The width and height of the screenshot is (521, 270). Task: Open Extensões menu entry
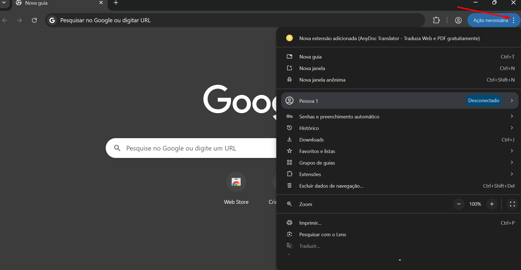(399, 174)
